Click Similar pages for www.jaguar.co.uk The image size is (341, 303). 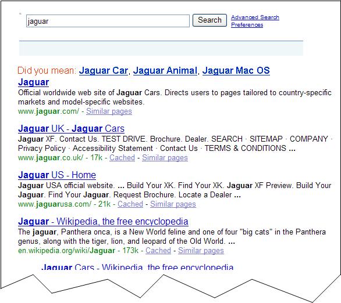[x=165, y=158]
